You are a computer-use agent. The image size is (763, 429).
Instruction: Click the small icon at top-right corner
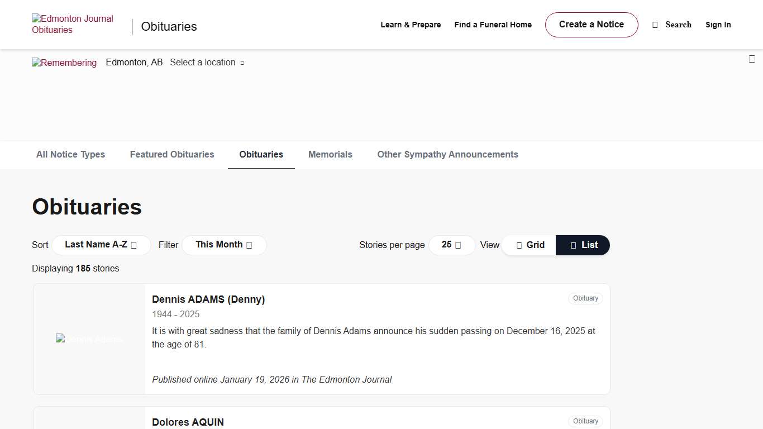tap(752, 59)
